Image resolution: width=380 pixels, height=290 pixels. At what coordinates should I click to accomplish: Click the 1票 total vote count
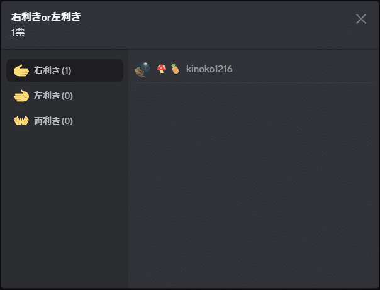(x=18, y=32)
